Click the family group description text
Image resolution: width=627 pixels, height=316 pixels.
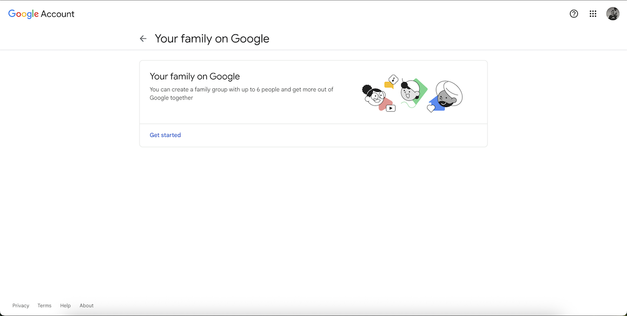pyautogui.click(x=241, y=93)
